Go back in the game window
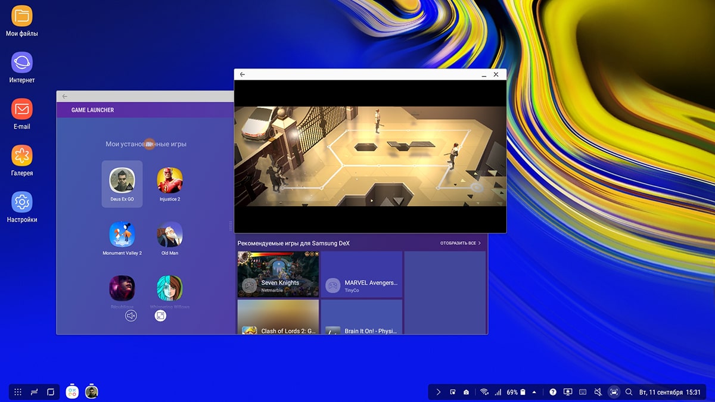Viewport: 715px width, 402px height. [243, 74]
